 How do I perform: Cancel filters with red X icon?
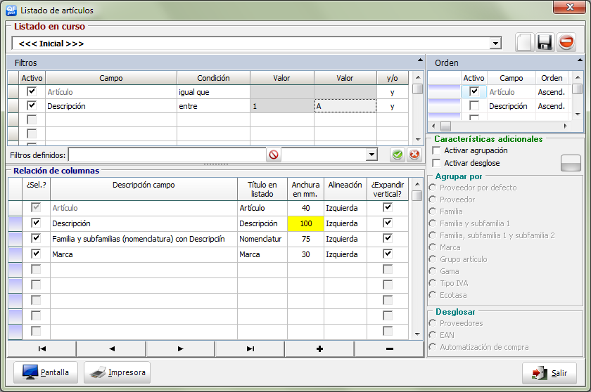(414, 155)
